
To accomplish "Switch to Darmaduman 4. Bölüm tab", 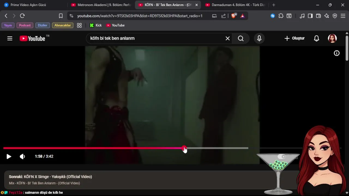I will click(235, 5).
